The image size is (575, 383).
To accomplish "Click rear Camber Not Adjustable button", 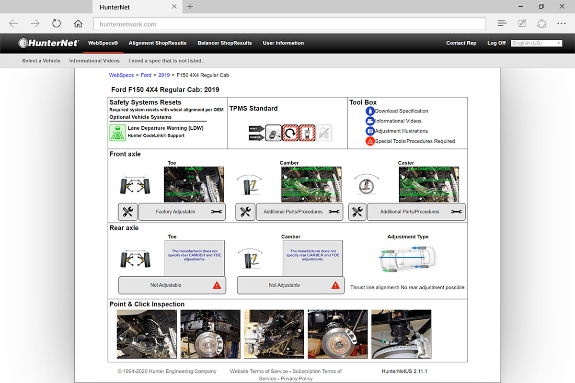I will pos(290,285).
